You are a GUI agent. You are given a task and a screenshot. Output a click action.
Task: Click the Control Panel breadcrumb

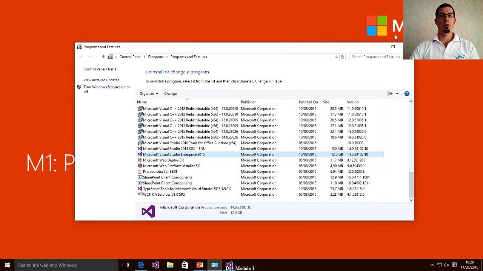pyautogui.click(x=130, y=57)
